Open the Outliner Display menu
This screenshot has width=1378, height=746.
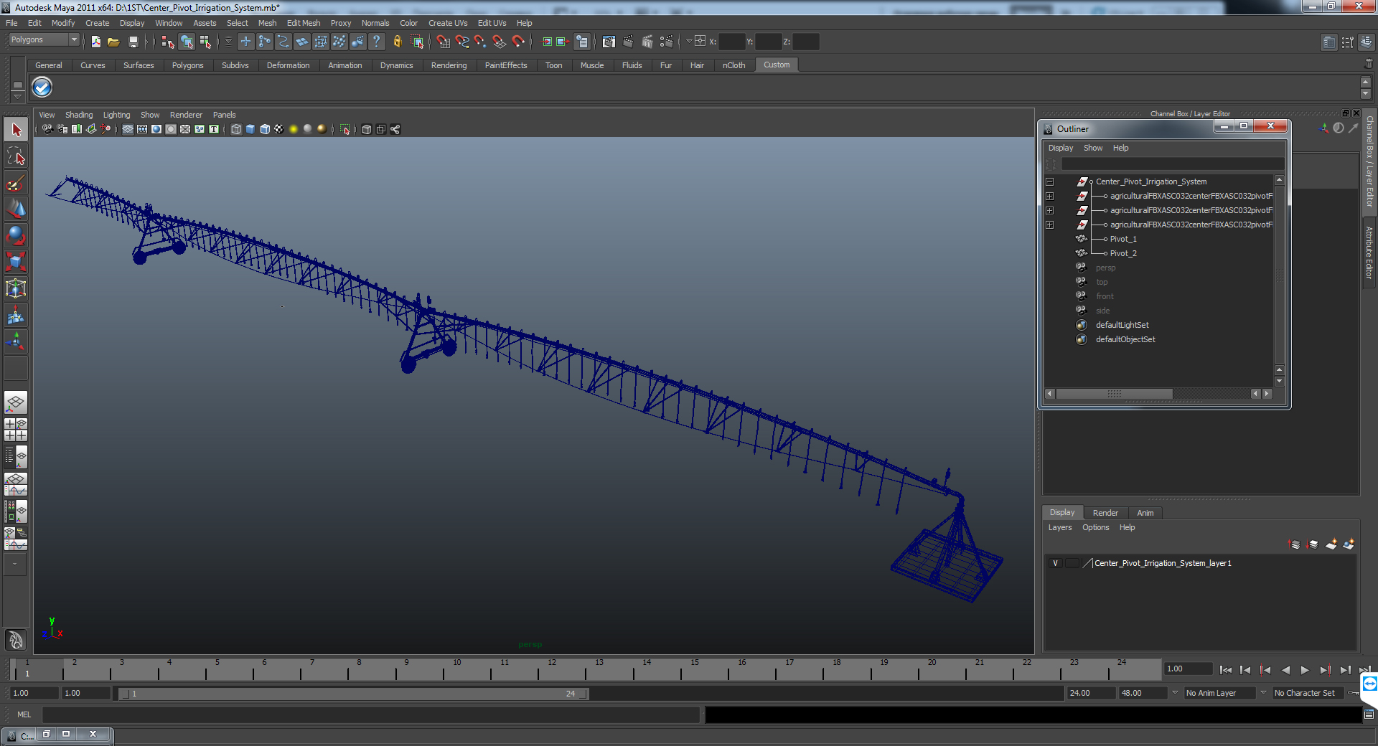tap(1061, 148)
